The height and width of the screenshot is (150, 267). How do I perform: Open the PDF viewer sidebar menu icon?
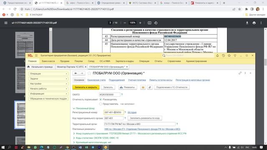(x=6, y=23)
